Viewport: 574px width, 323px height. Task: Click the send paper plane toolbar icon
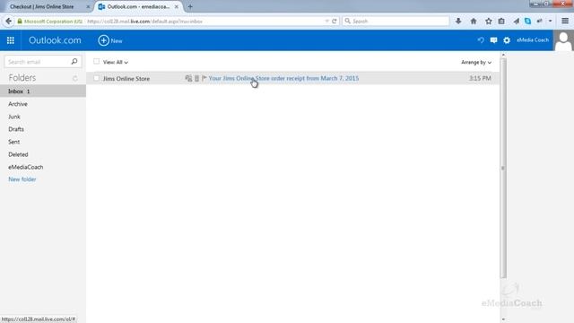click(x=517, y=22)
